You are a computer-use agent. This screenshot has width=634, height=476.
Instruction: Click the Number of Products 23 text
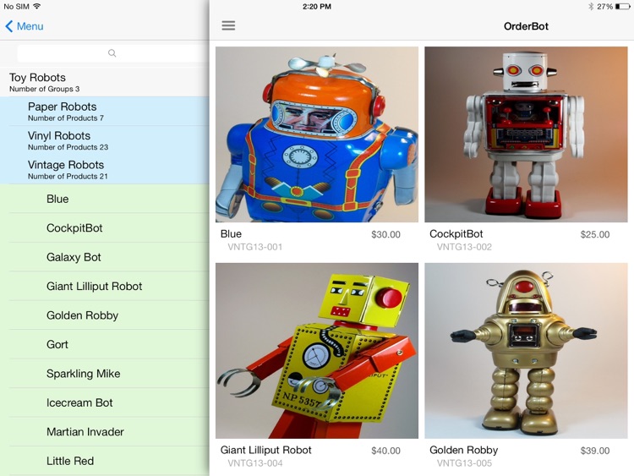click(68, 147)
